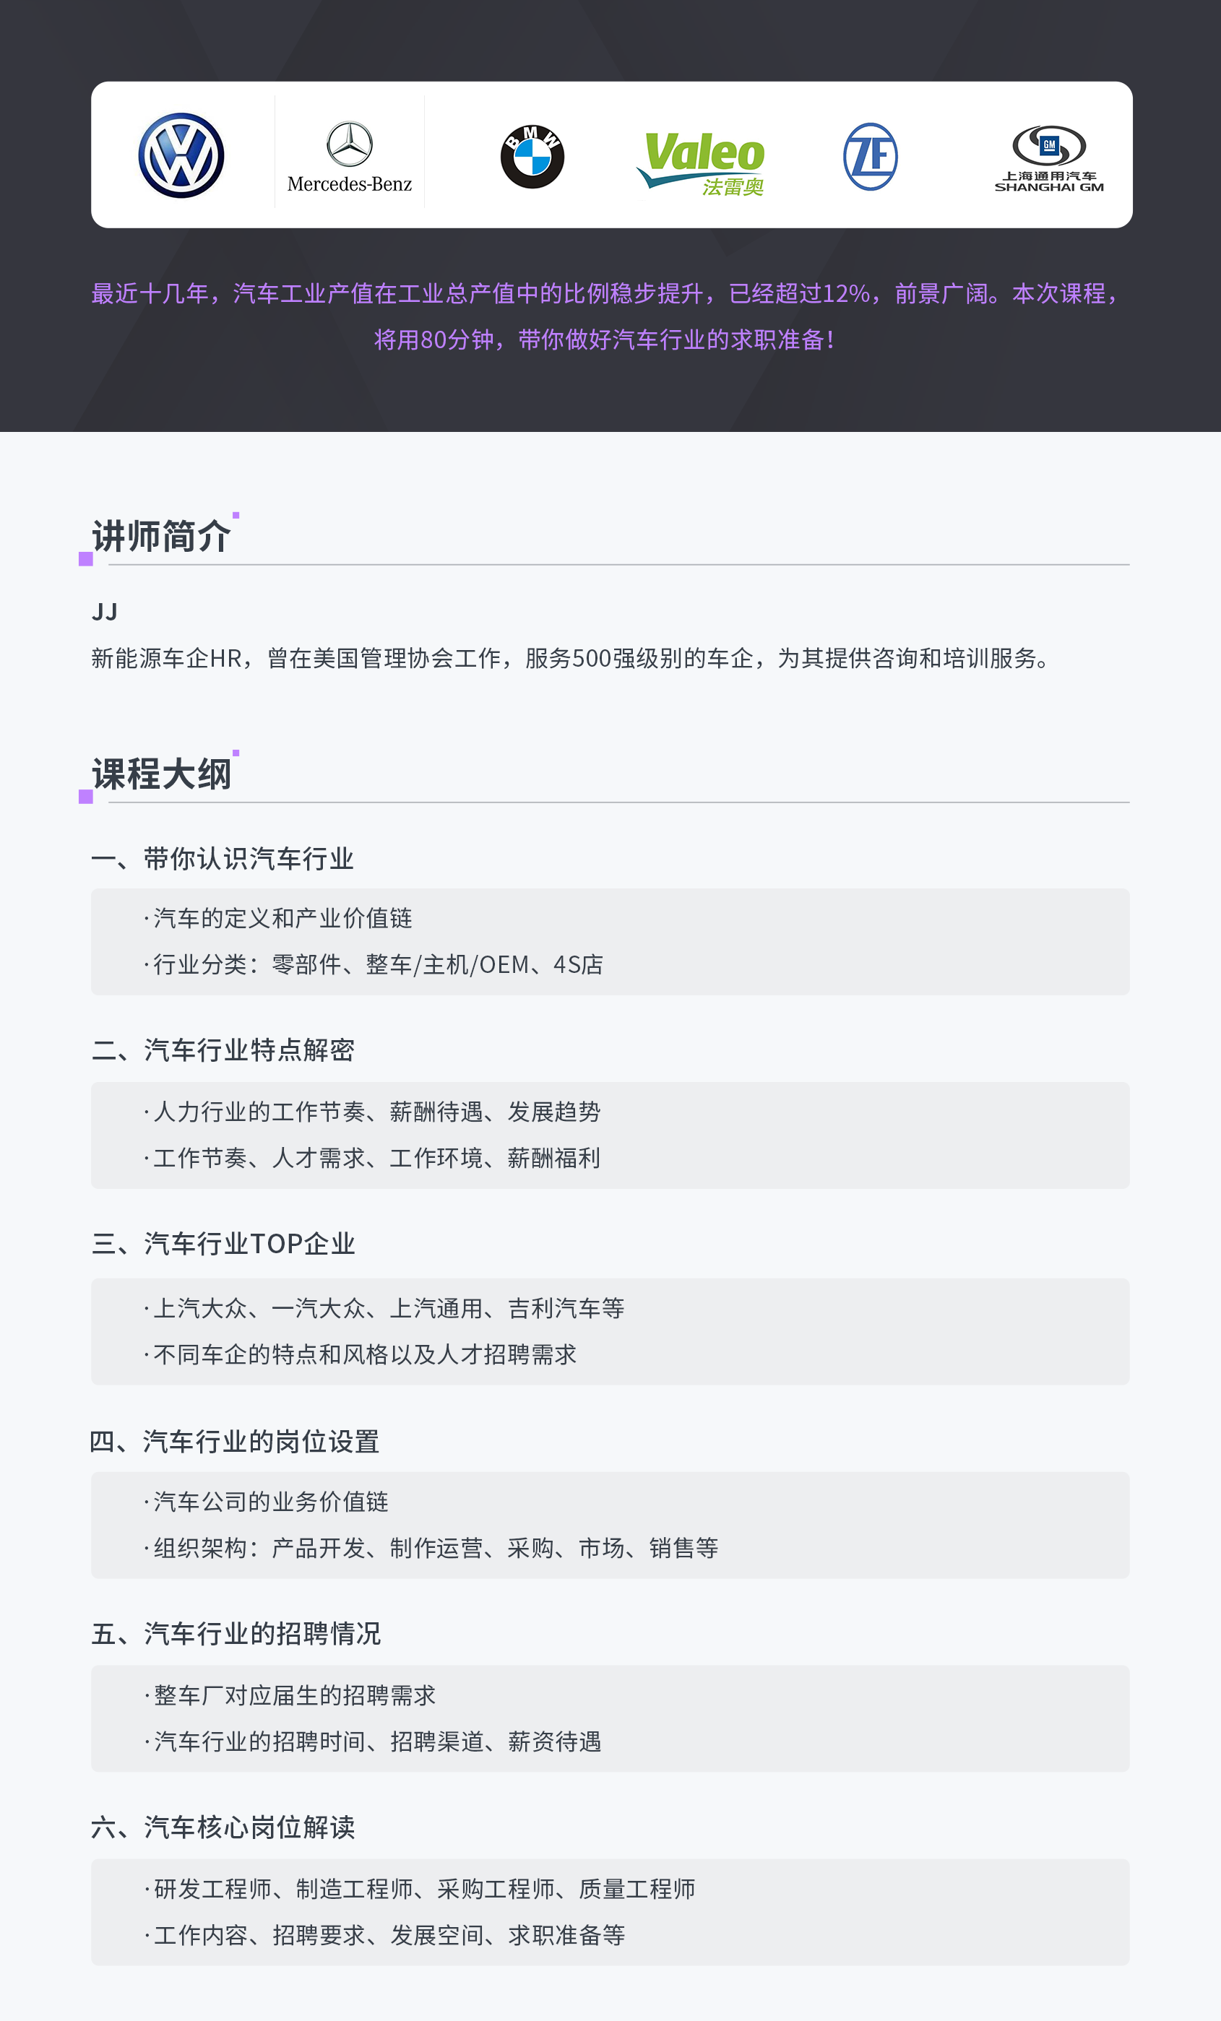Click the Volkswagen logo
This screenshot has height=2021, width=1221.
pyautogui.click(x=181, y=156)
